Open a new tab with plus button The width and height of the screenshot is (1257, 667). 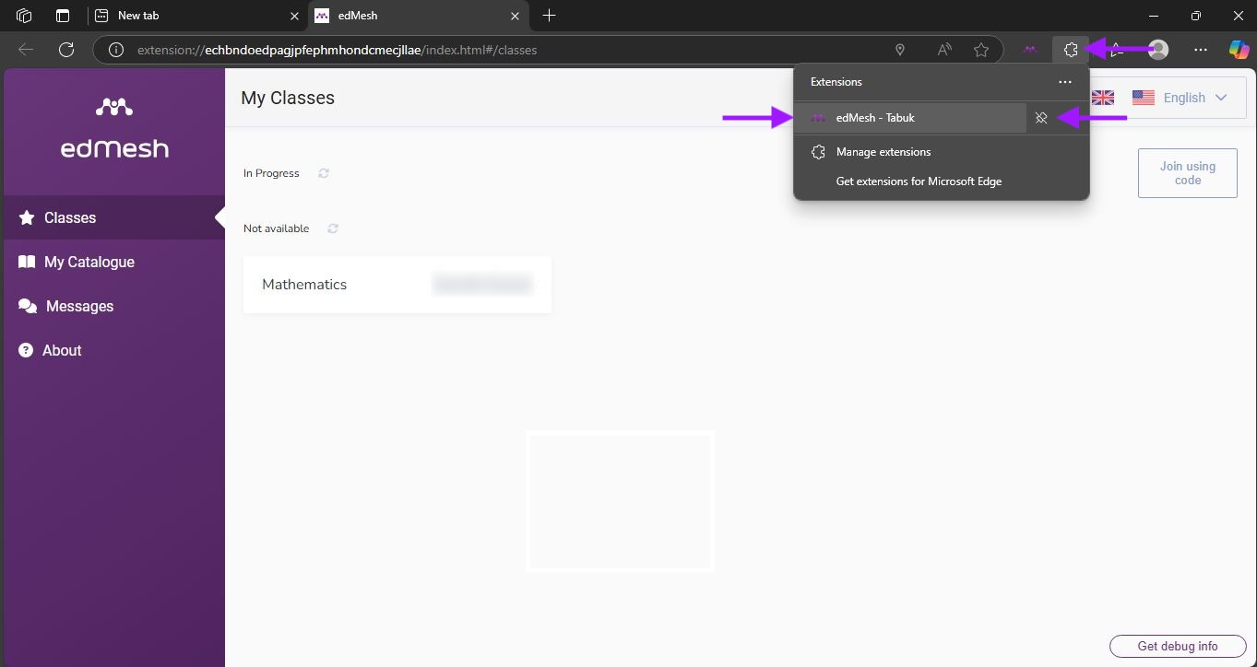550,16
